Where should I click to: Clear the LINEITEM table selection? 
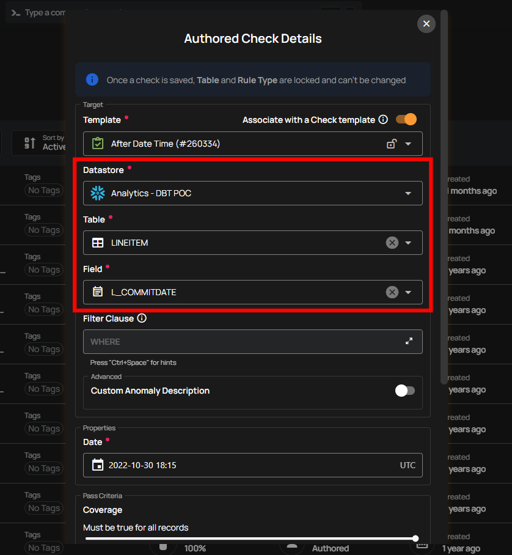(392, 243)
